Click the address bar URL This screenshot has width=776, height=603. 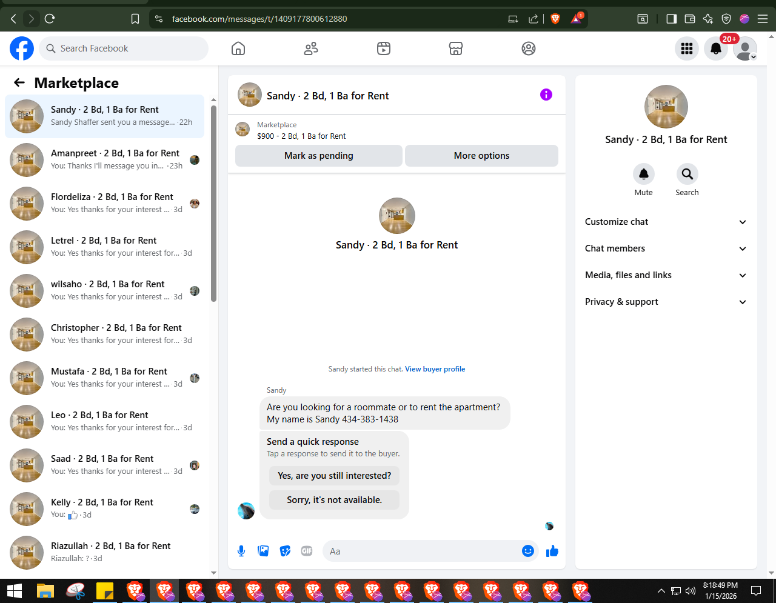259,19
